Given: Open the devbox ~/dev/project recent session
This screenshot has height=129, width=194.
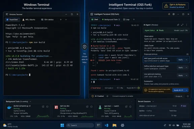Looking at the screenshot, I should 163,106.
